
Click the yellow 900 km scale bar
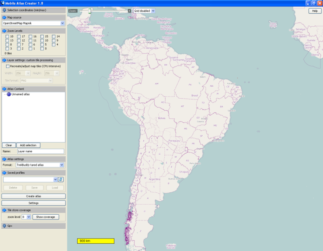point(96,241)
